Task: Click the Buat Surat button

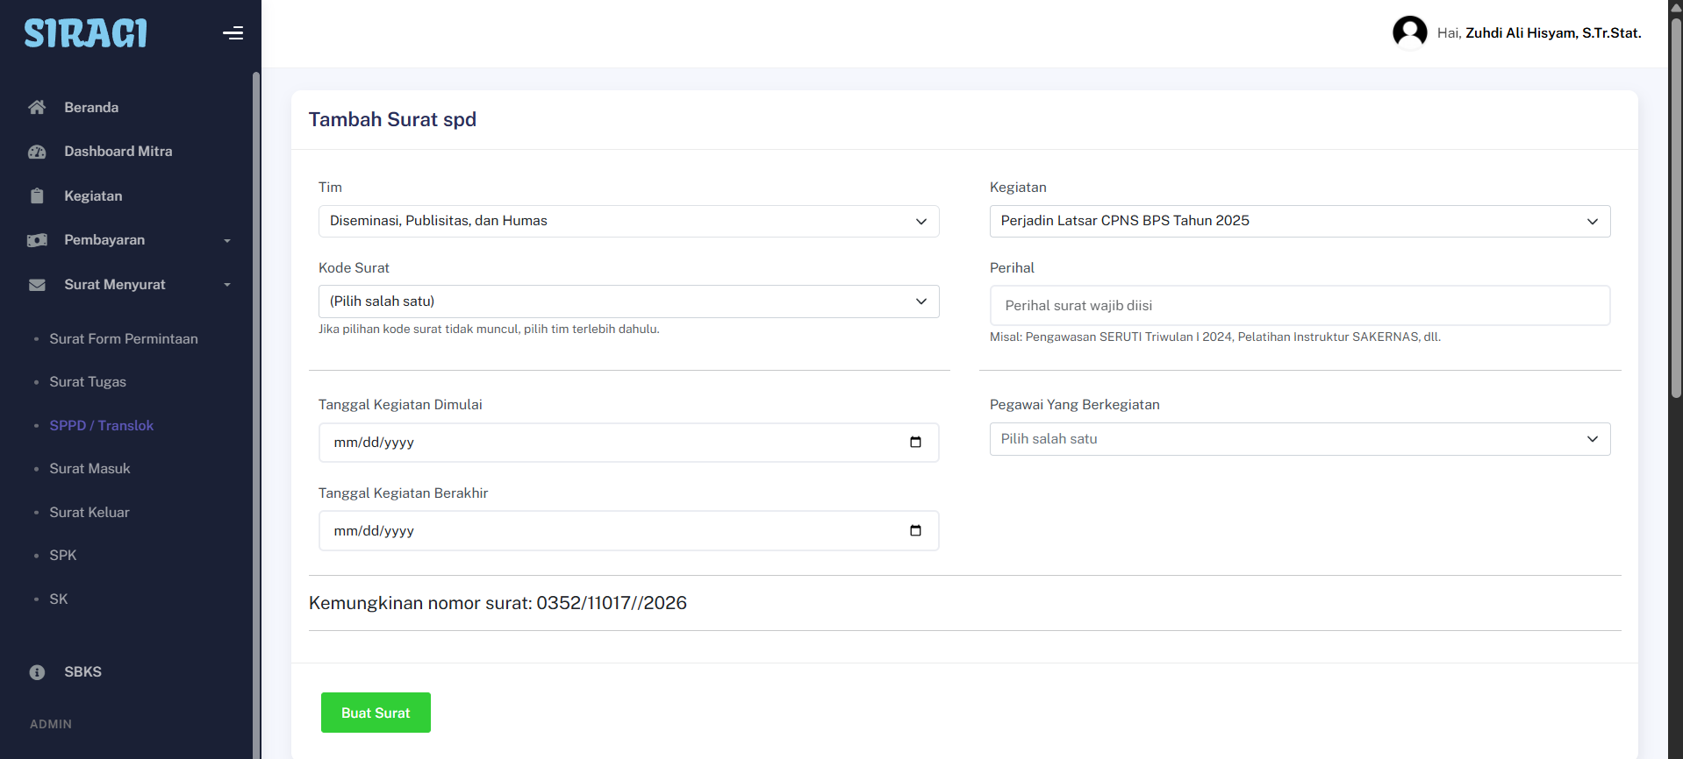Action: (x=376, y=713)
